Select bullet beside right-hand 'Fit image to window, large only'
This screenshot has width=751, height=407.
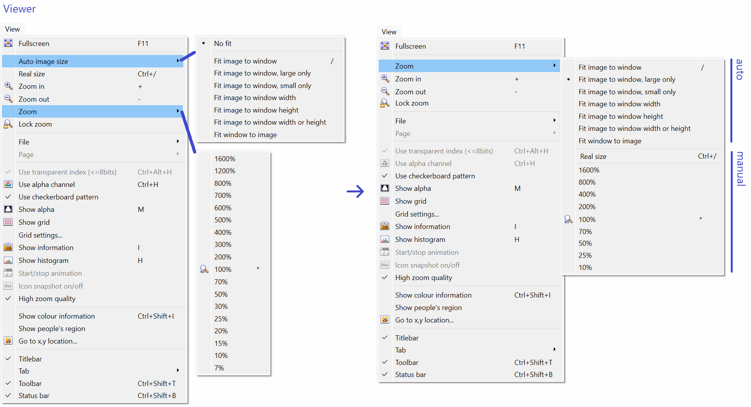click(569, 79)
